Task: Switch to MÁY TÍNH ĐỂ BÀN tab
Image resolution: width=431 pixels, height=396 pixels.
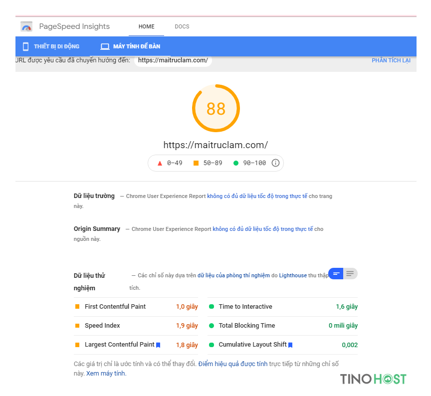Action: tap(131, 46)
